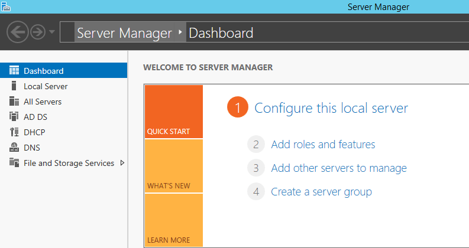469x248 pixels.
Task: Click the step 2 number circle
Action: point(256,144)
